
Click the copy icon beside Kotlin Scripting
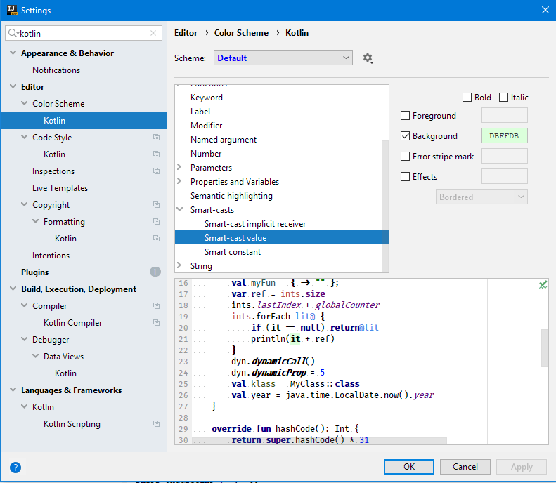tap(156, 424)
